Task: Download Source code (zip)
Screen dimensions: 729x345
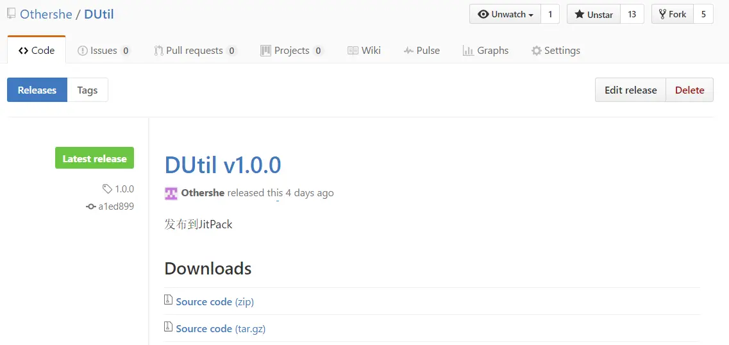Action: point(215,302)
